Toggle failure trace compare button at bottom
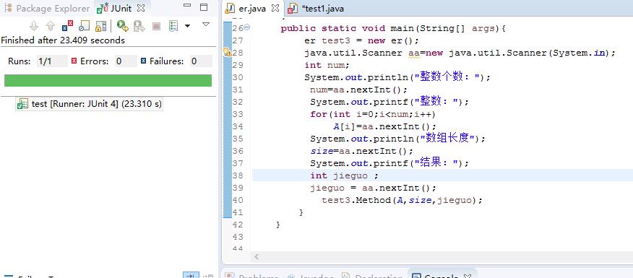Viewport: 633px width, 278px height. coord(191,276)
